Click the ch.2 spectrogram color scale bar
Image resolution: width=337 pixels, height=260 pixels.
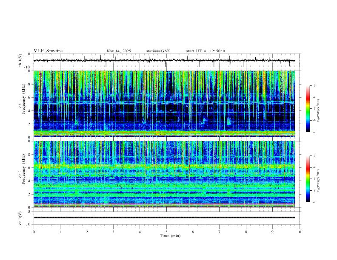pos(308,179)
